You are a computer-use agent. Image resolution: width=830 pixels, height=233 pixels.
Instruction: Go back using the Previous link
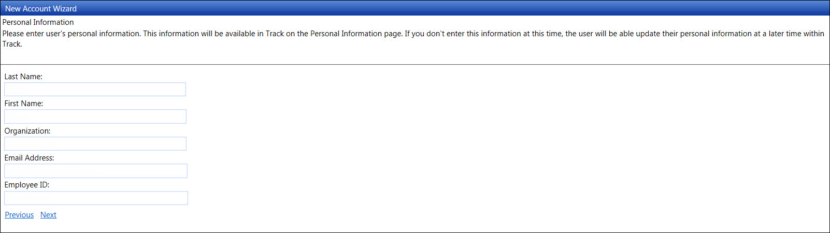[19, 215]
